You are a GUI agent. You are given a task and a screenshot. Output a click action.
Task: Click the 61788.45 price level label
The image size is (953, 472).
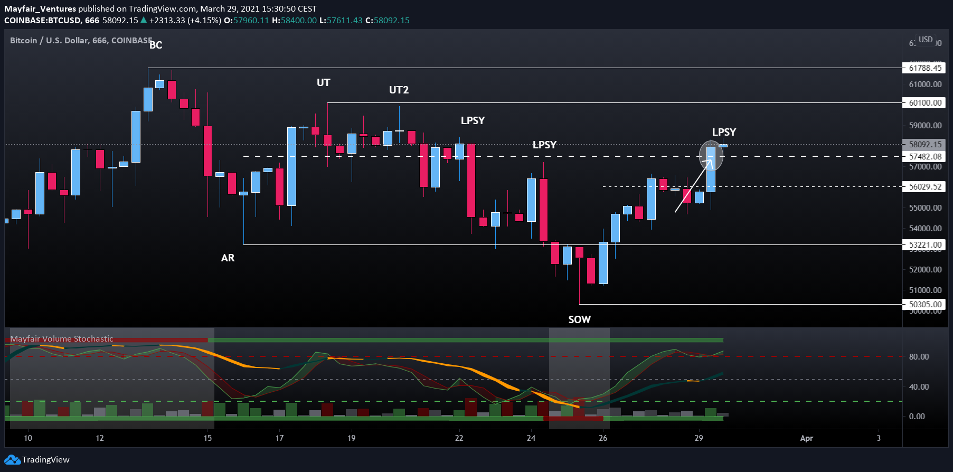point(925,68)
